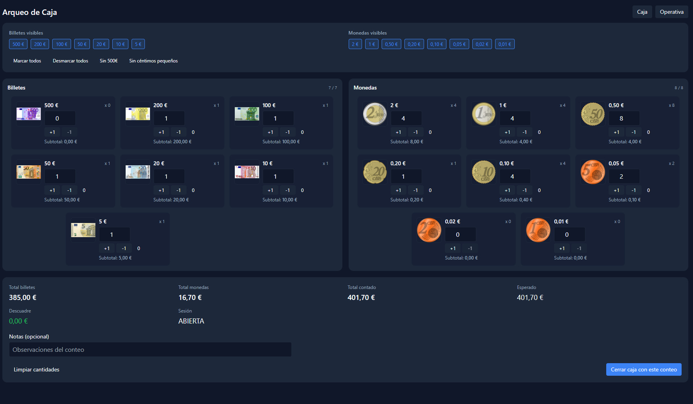This screenshot has width=693, height=404.
Task: Click the 0,50 € coin image
Action: coord(592,114)
